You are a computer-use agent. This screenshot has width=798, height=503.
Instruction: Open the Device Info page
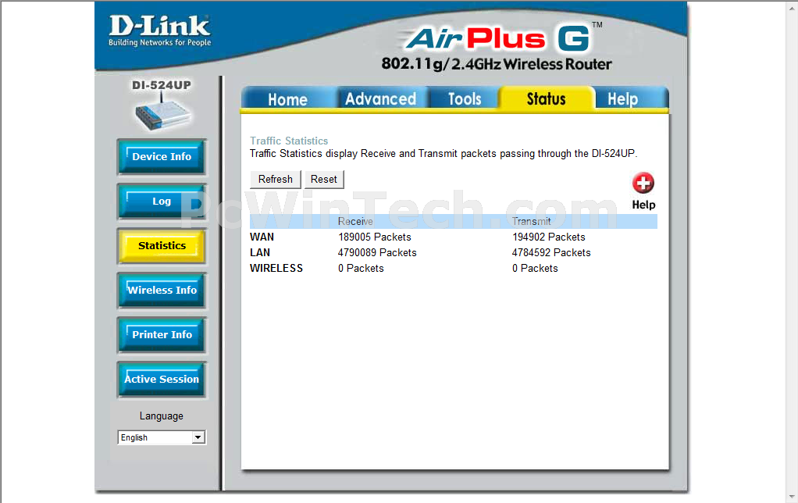pos(162,157)
